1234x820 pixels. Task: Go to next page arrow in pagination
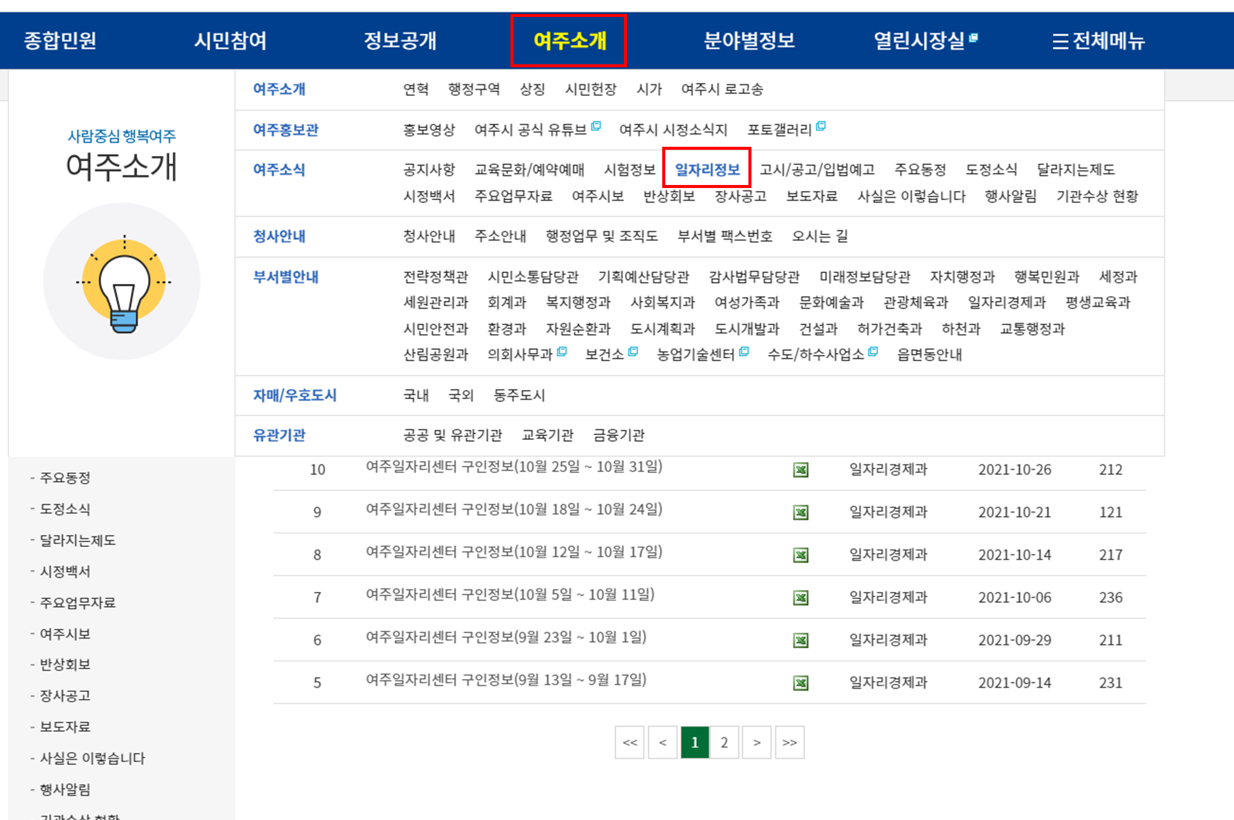click(x=756, y=742)
